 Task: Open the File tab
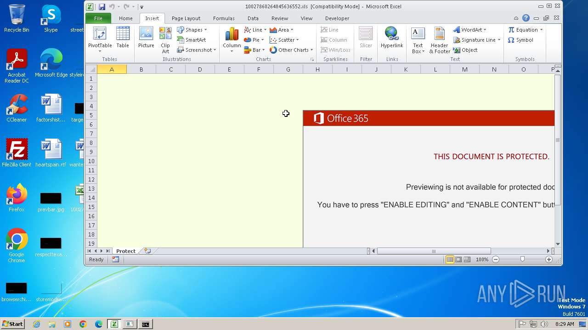(98, 18)
